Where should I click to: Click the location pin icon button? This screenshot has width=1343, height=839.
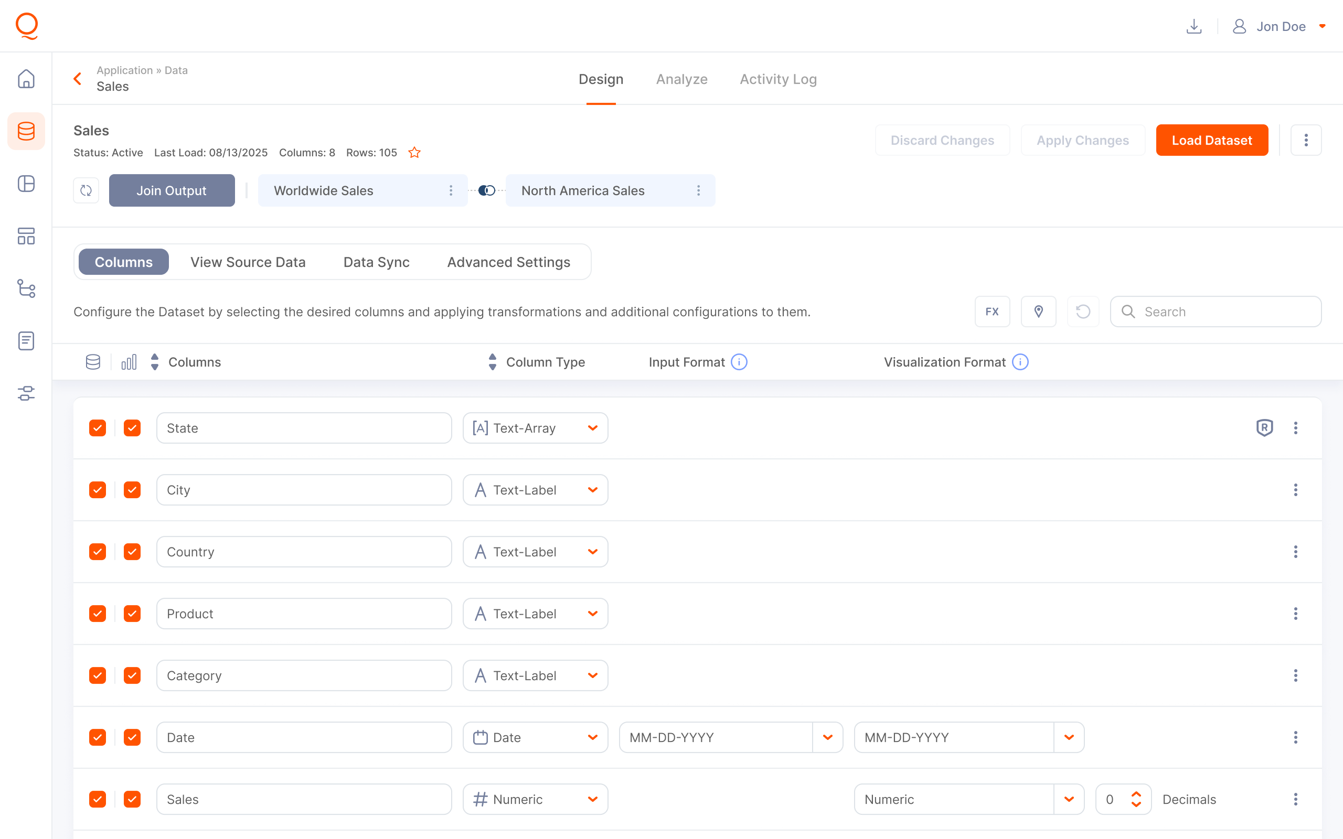pos(1038,312)
